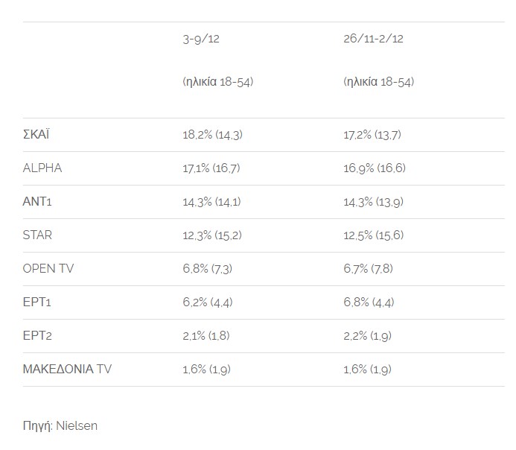This screenshot has width=516, height=450.
Task: Click the Πηγή: Nielsen source text
Action: coord(60,425)
